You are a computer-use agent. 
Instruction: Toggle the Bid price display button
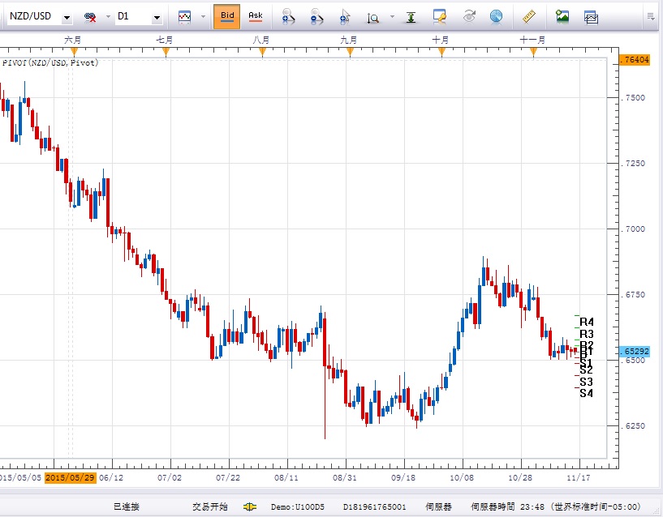[228, 15]
